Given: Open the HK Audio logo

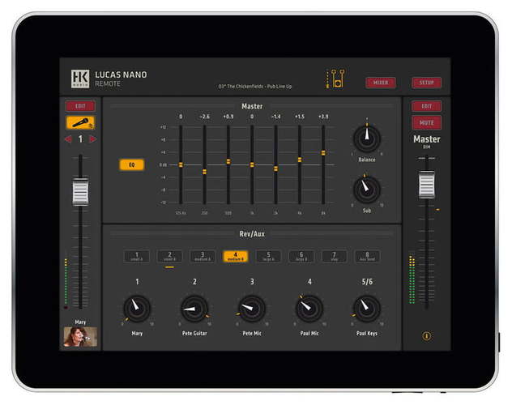Looking at the screenshot, I should [80, 79].
